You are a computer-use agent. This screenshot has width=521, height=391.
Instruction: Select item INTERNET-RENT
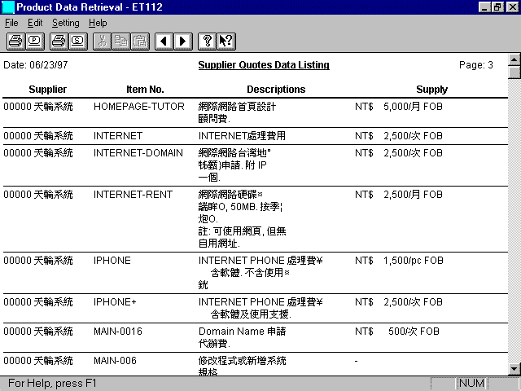click(133, 194)
